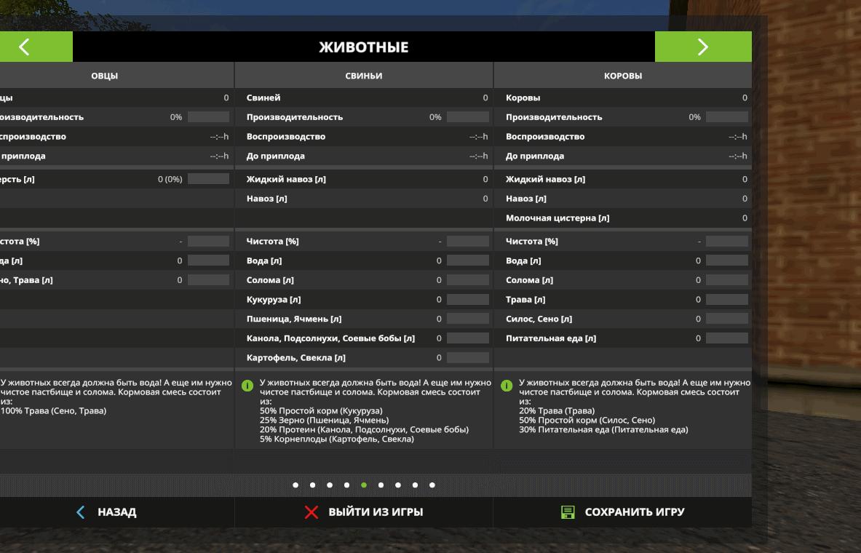Screen dimensions: 861x553
Task: Click the Вода level bar for Коровы
Action: coord(726,260)
